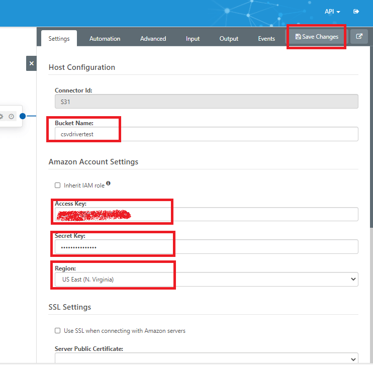Click the Inherit IAM role info icon
Viewport: 373px width, 365px height.
[x=108, y=184]
